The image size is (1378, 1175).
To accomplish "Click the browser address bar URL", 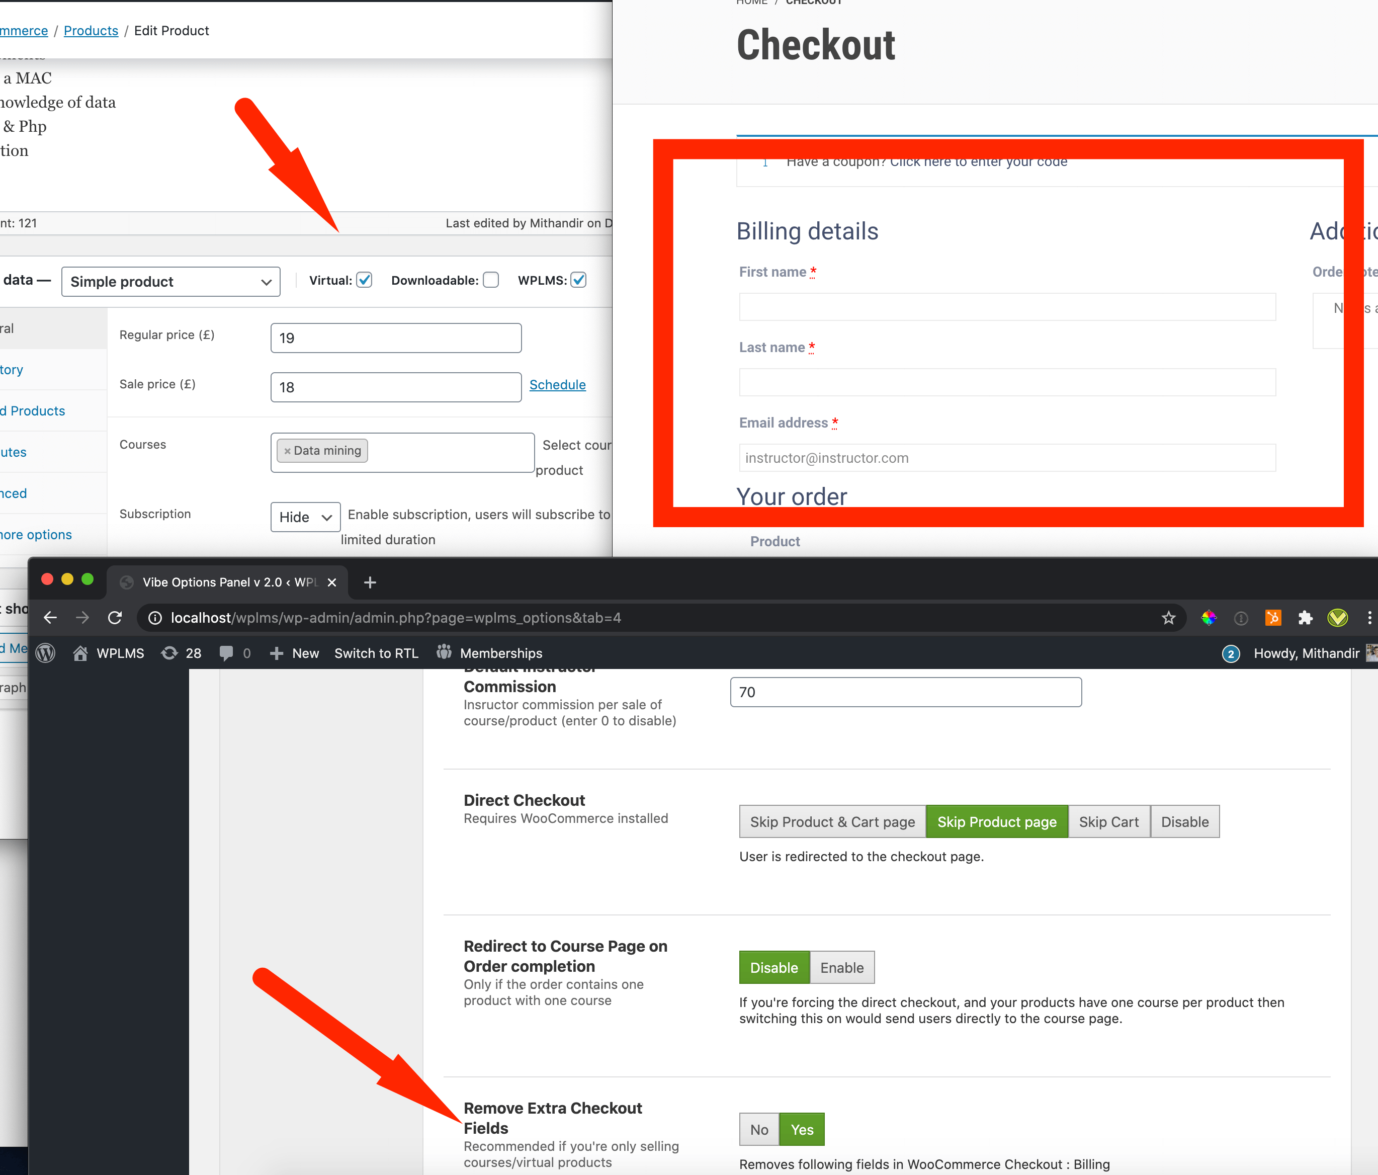I will (396, 618).
